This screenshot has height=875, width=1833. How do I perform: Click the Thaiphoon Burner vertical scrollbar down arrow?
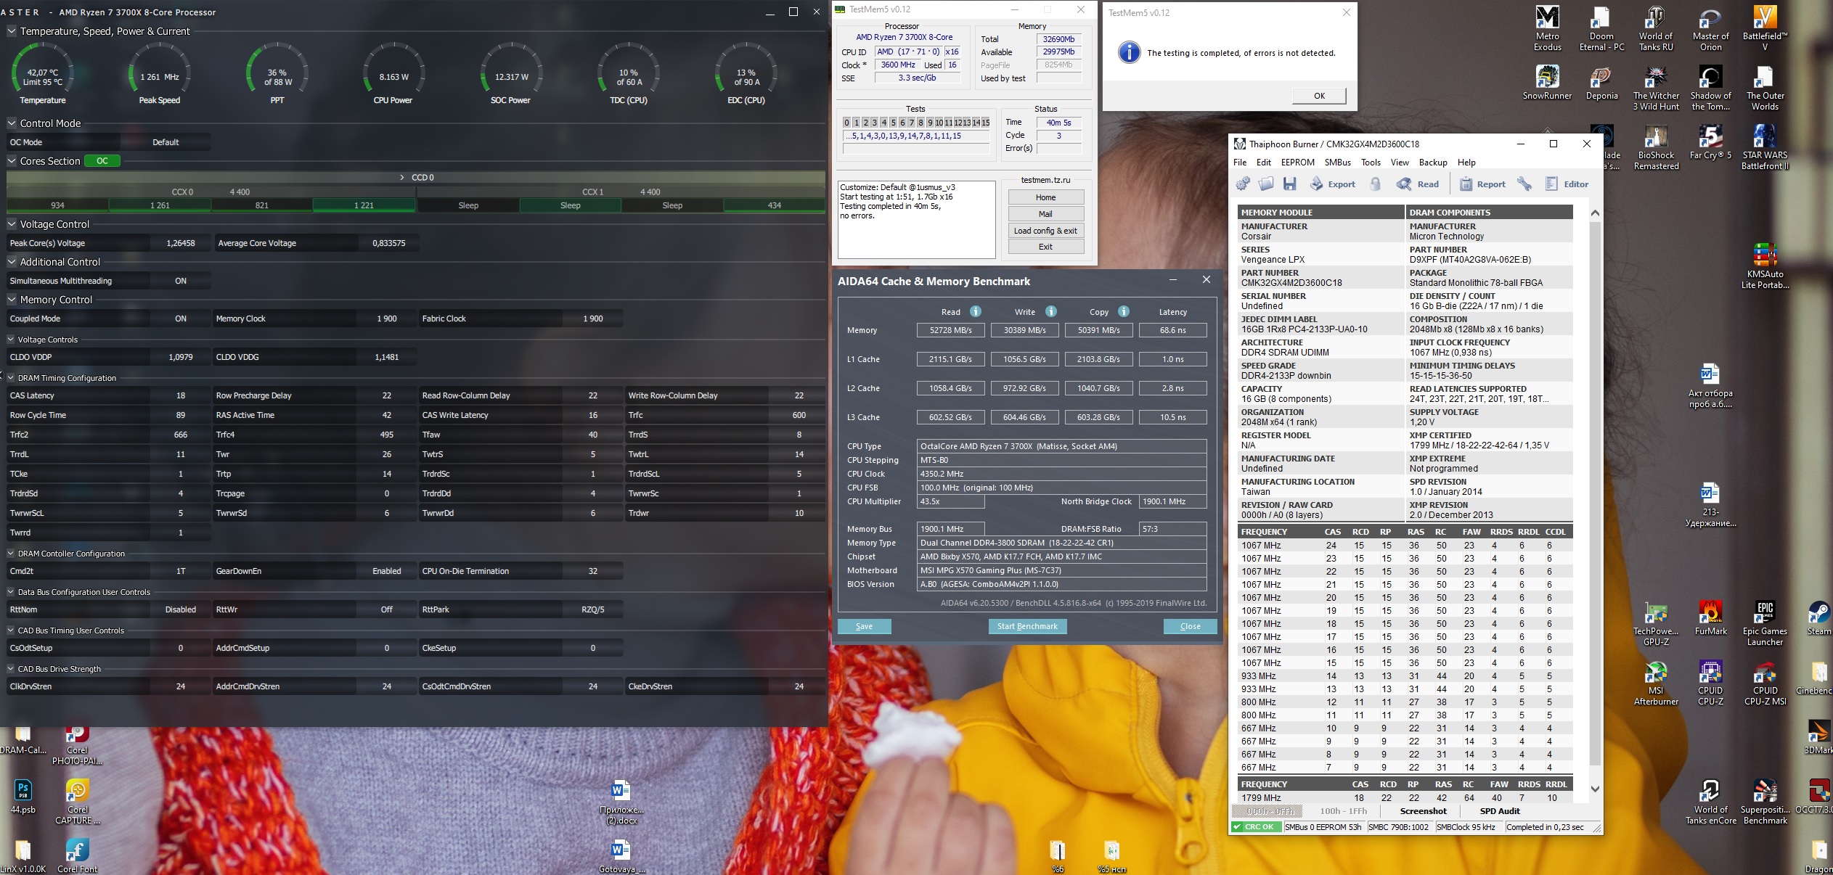(1595, 789)
